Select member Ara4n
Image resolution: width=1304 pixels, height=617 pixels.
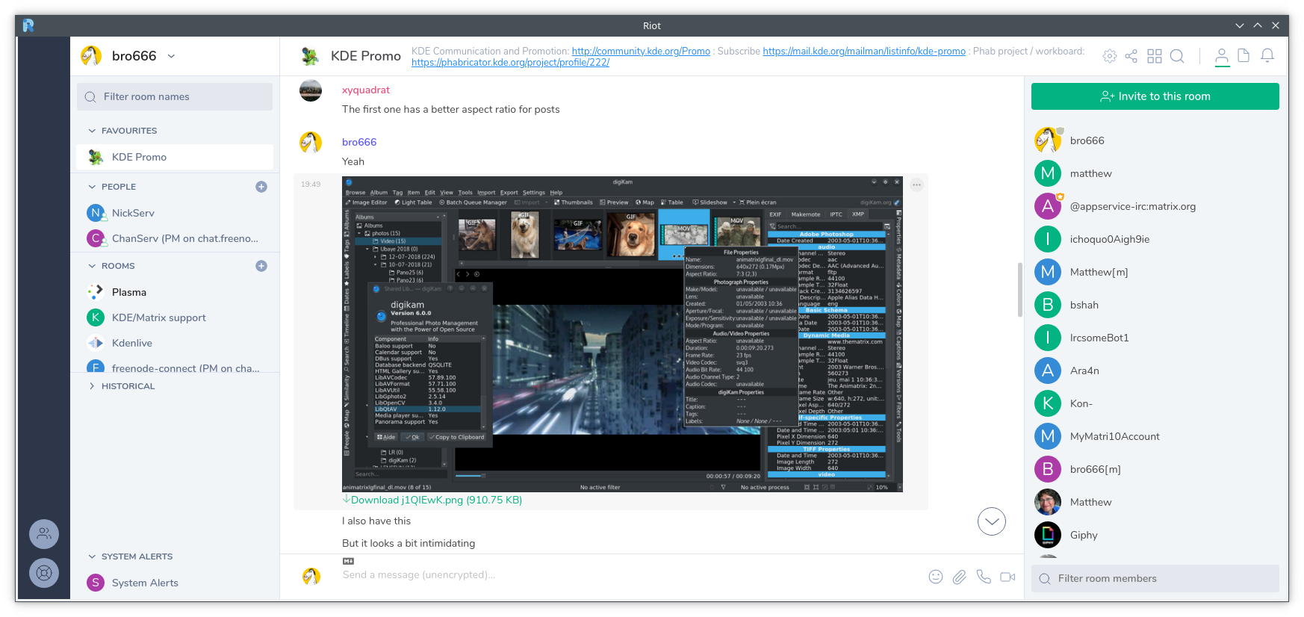click(1155, 370)
